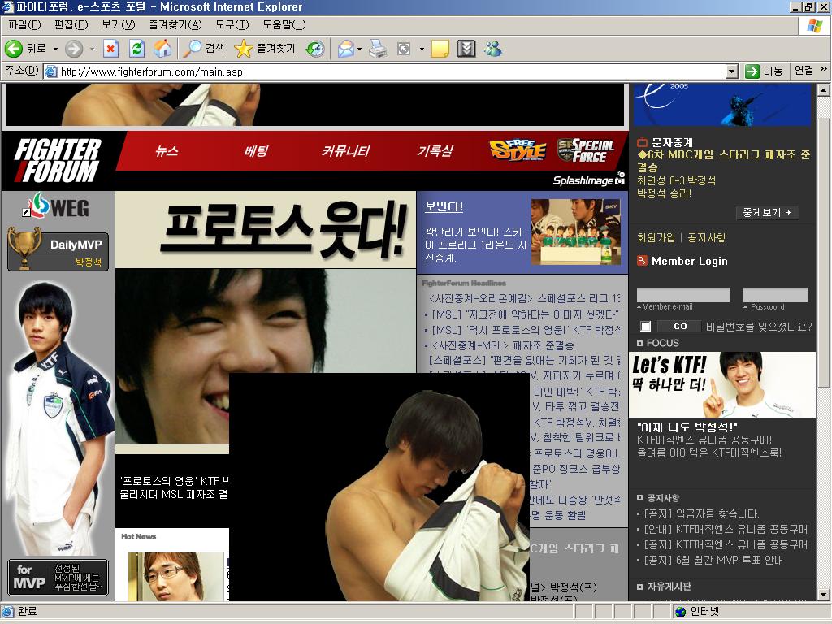Click the login GO button
832x624 pixels.
[x=680, y=327]
